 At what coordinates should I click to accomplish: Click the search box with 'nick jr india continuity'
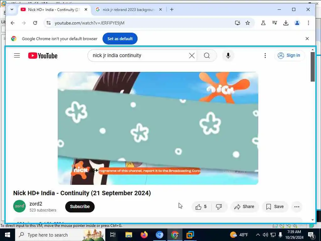[139, 56]
